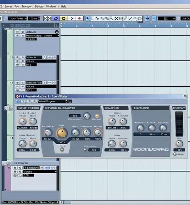The image size is (190, 205).
Task: Toggle RoomWorks plugin bypass button
Action: 23,101
